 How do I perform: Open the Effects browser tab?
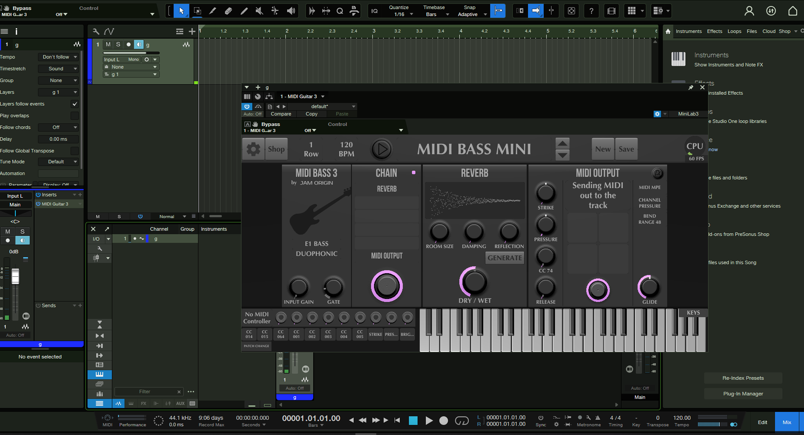click(714, 31)
